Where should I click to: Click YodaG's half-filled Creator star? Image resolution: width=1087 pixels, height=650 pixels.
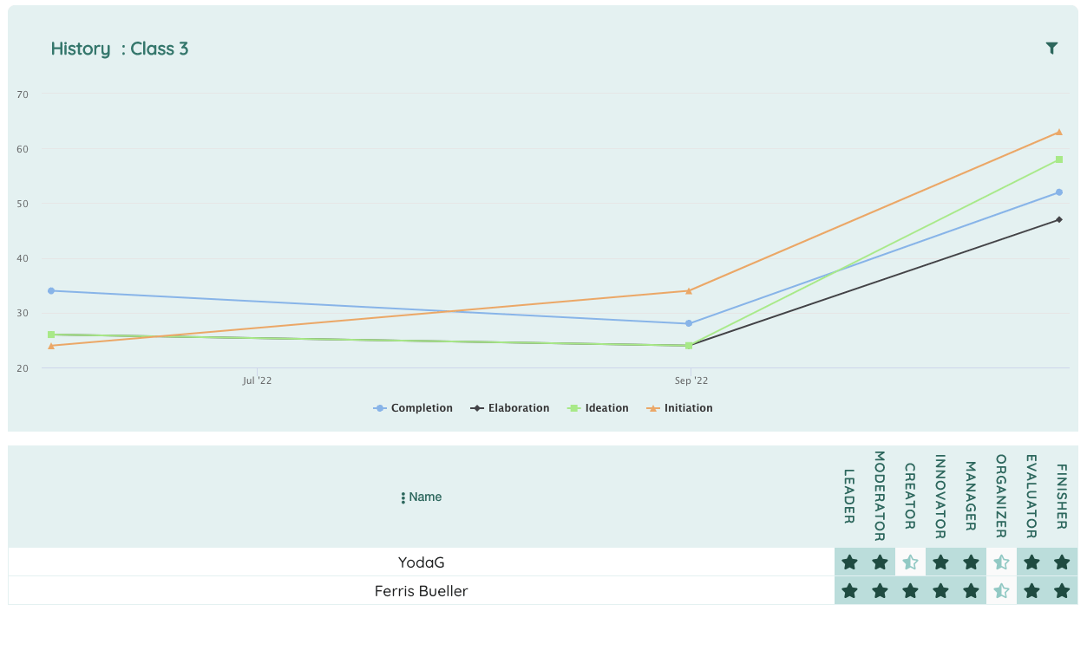910,562
